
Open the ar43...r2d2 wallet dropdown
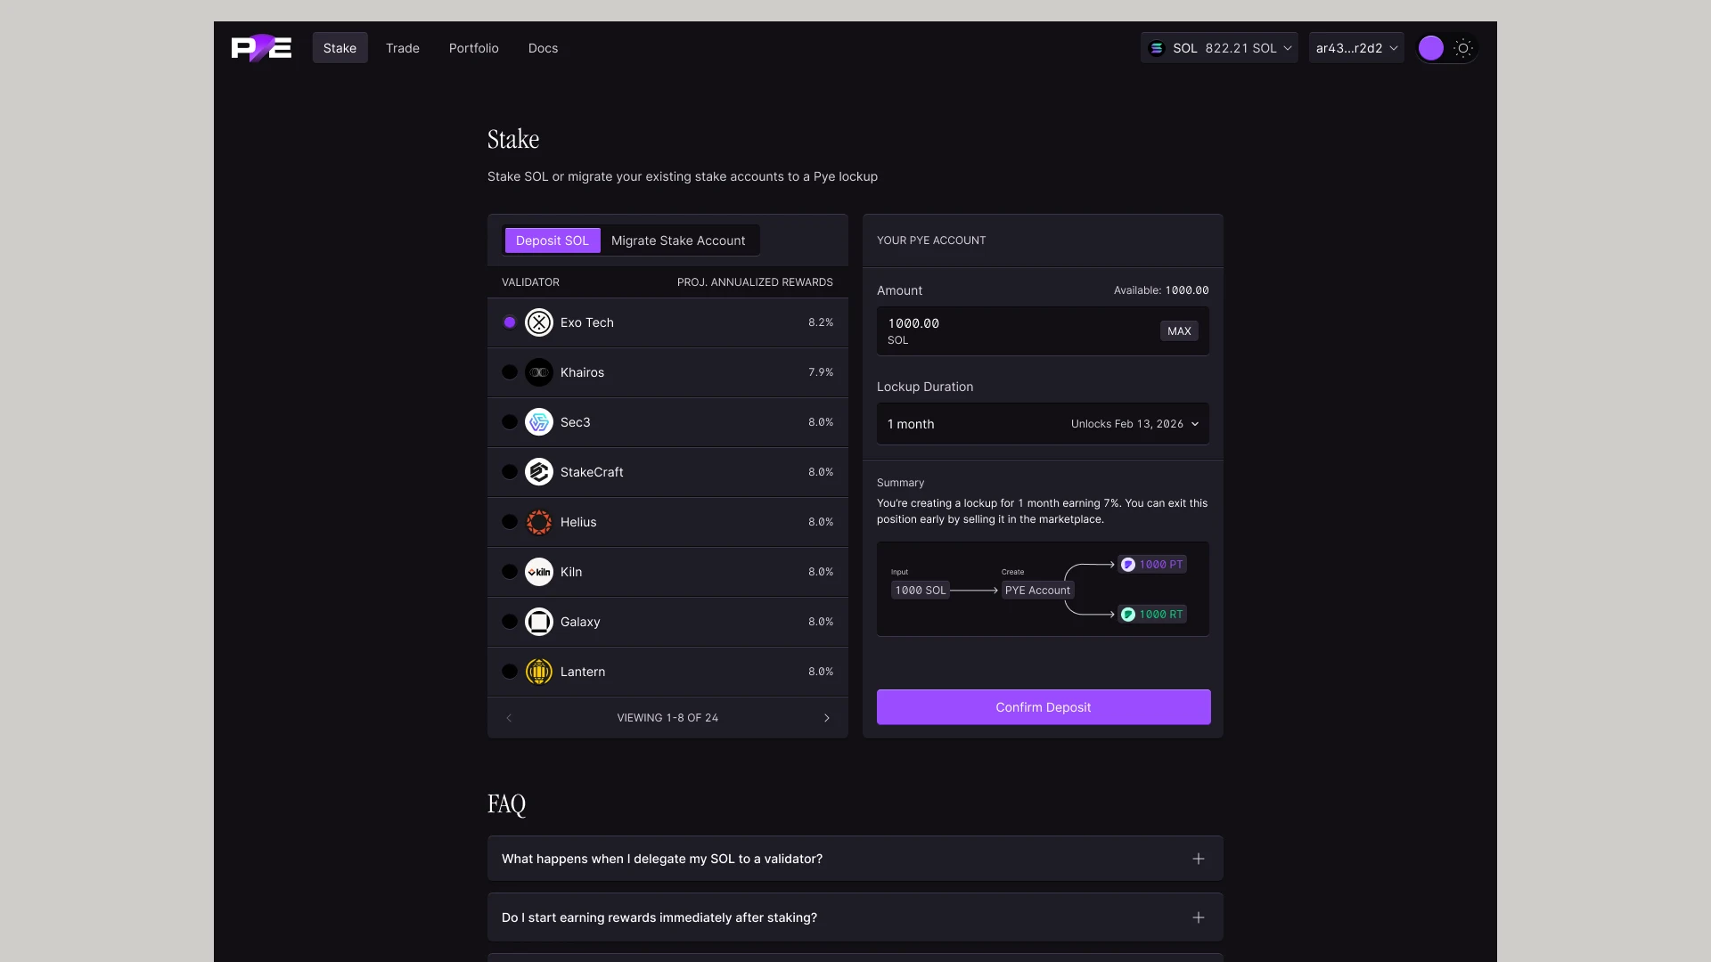[1356, 48]
